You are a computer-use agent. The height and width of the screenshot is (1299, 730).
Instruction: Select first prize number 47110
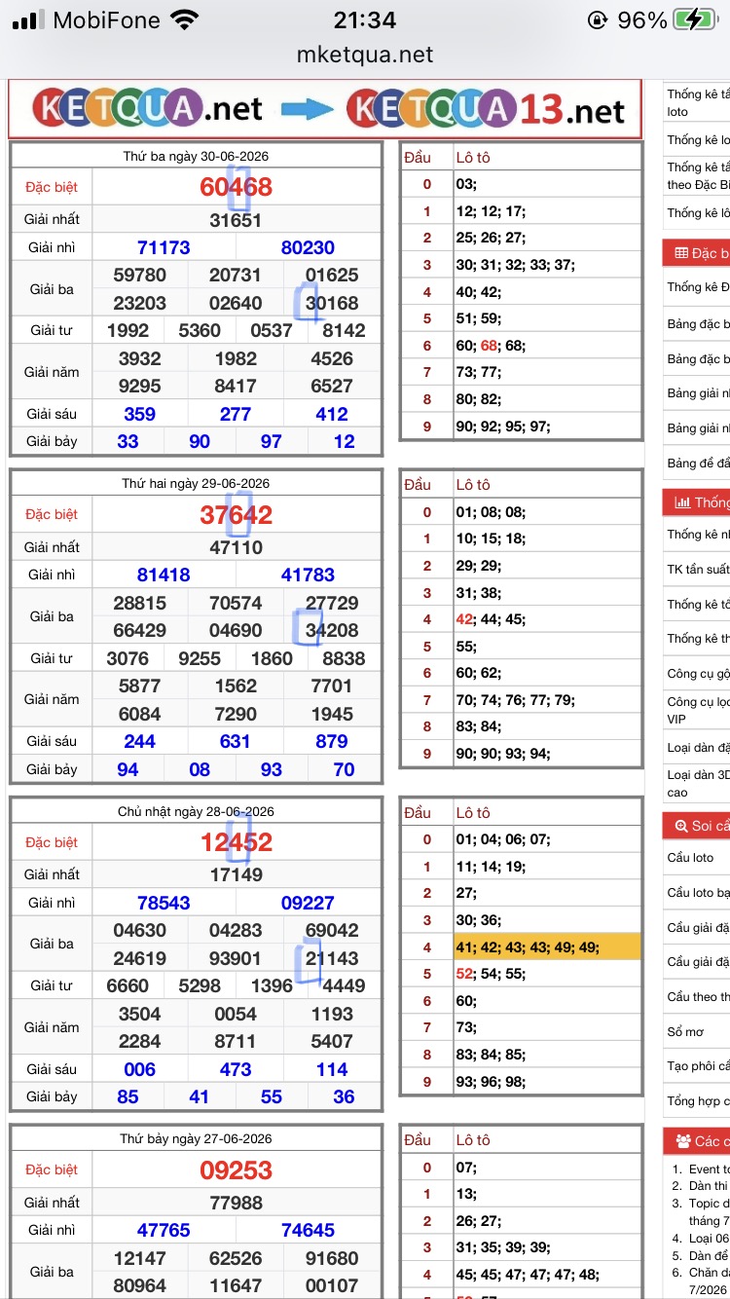236,548
